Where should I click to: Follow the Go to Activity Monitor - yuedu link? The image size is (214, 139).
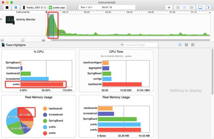(x=116, y=56)
